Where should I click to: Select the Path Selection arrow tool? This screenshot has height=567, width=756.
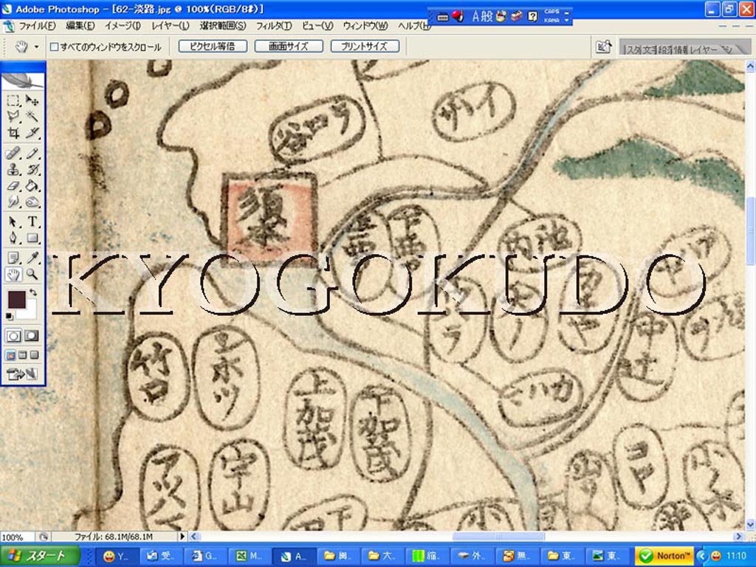13,221
